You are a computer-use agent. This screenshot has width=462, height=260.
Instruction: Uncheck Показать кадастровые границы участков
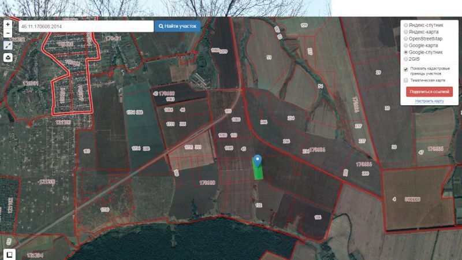click(406, 69)
